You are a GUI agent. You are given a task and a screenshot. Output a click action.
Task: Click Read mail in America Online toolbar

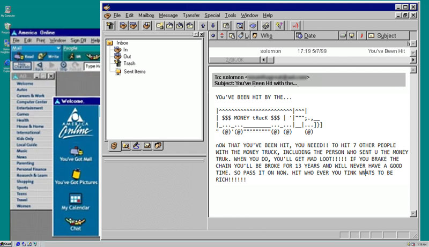[x=24, y=57]
